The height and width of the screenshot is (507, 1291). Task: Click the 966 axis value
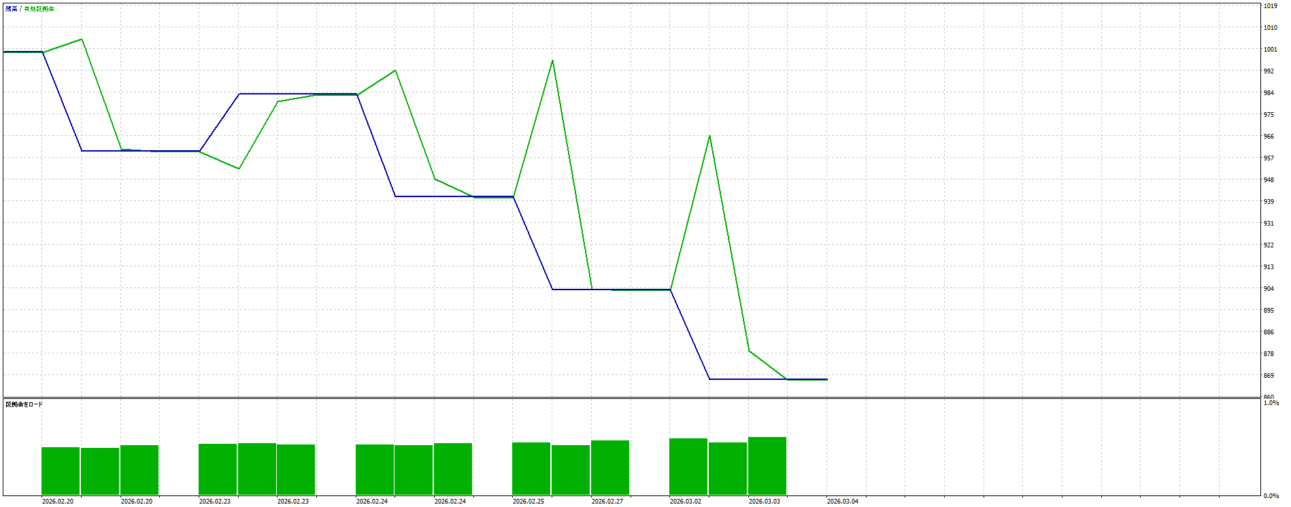point(1269,137)
